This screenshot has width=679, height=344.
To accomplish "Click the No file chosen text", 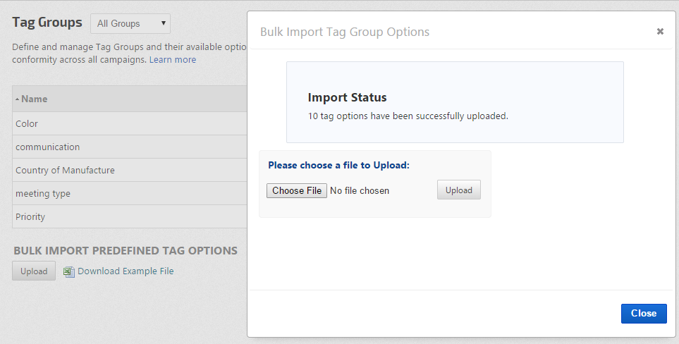I will point(360,190).
